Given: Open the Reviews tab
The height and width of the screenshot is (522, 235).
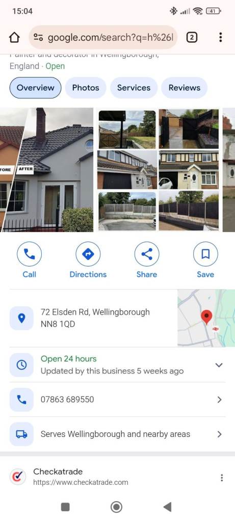Looking at the screenshot, I should (x=185, y=88).
